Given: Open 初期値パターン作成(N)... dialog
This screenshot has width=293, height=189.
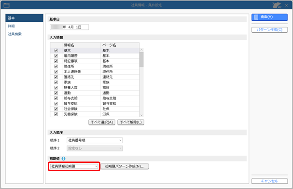Looking at the screenshot, I should pos(125,166).
